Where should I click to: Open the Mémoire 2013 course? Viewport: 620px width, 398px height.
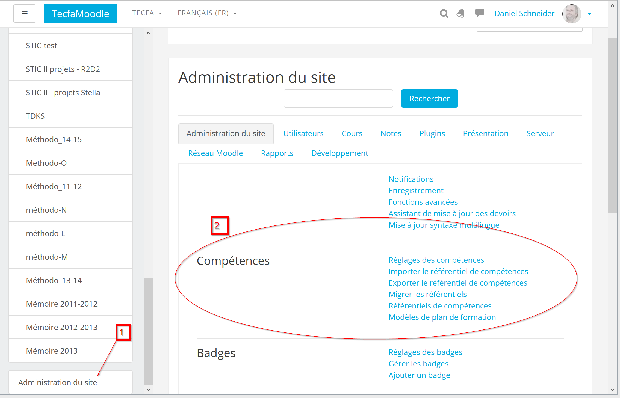tap(70, 351)
